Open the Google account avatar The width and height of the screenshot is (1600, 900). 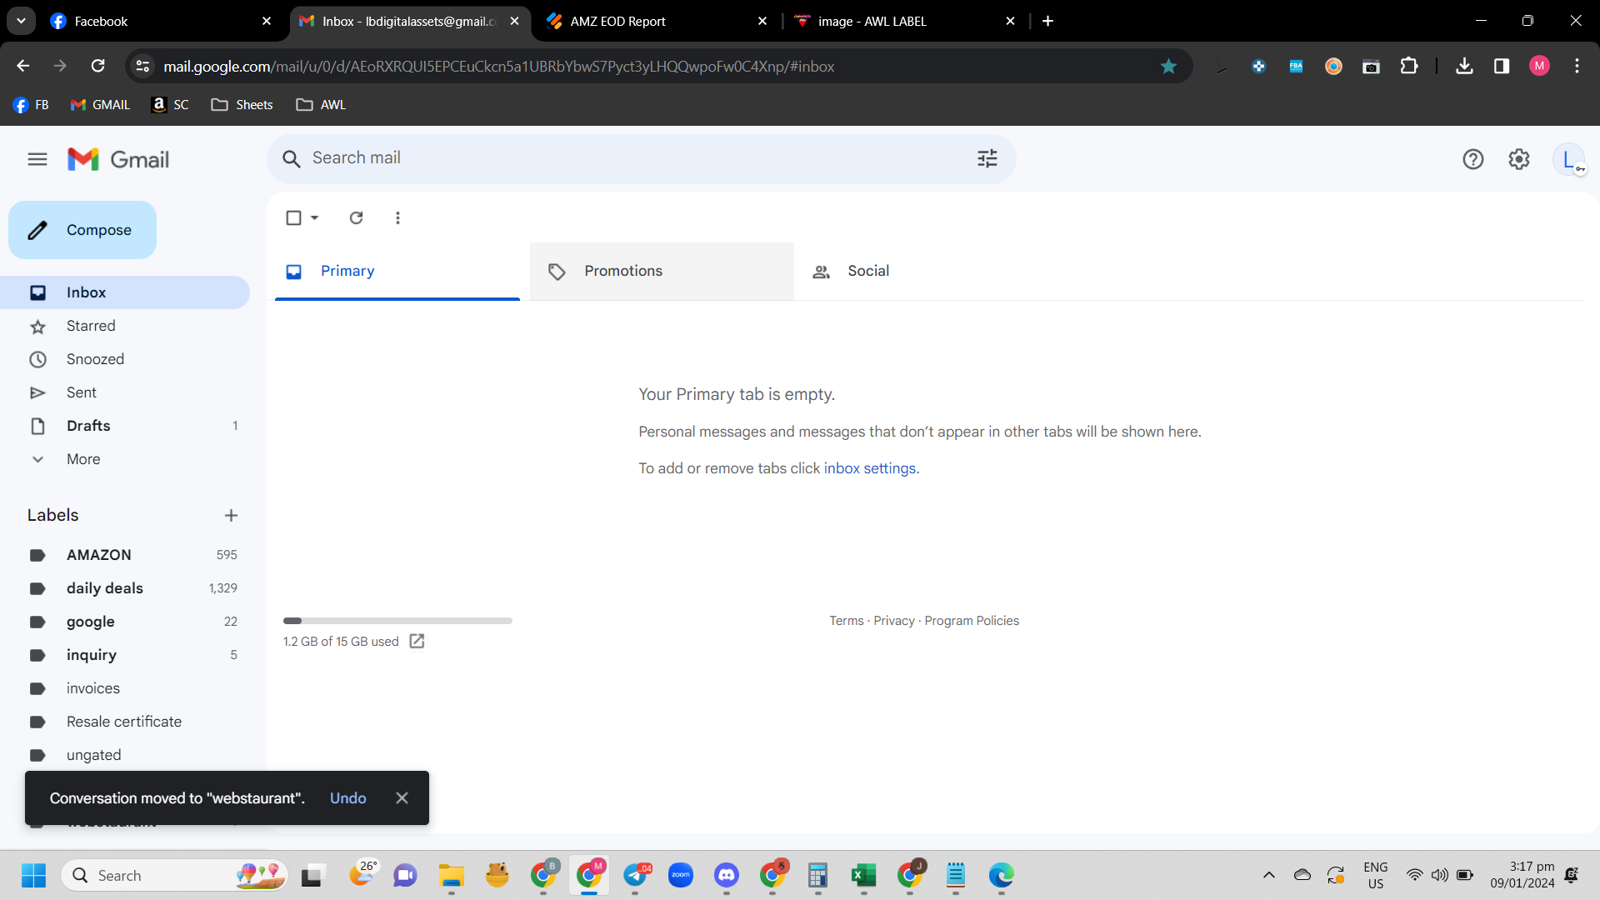[x=1569, y=159]
